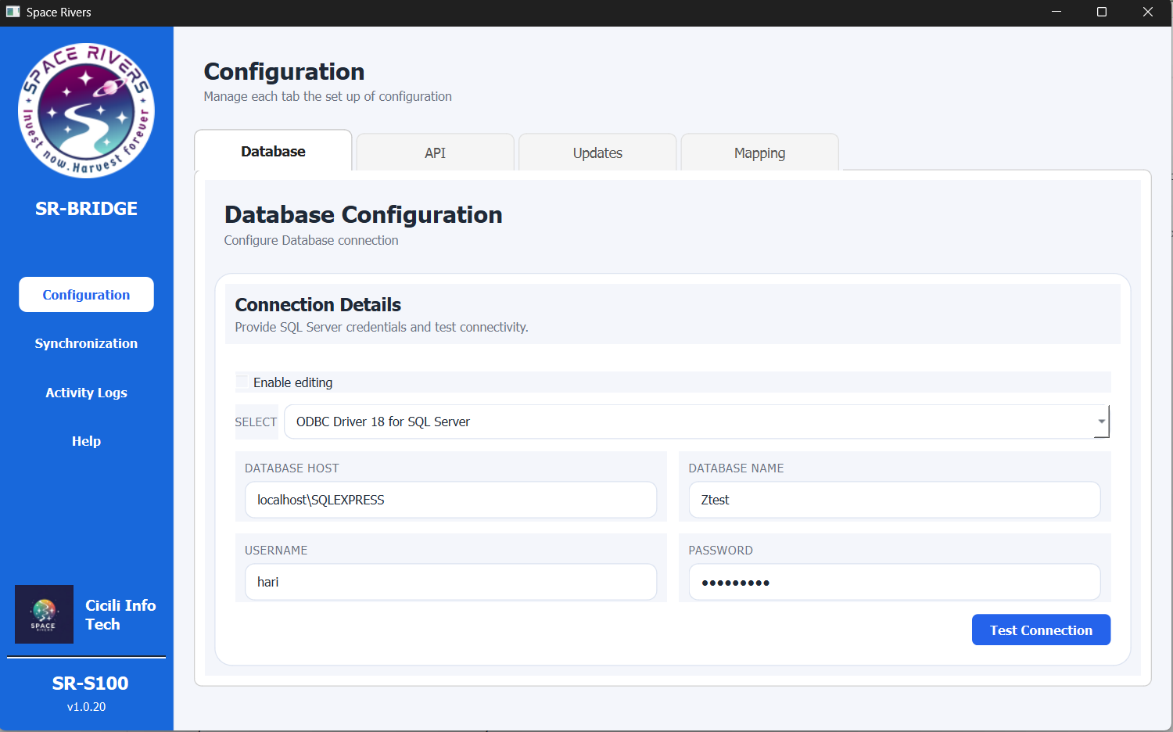Image resolution: width=1173 pixels, height=732 pixels.
Task: Switch to the Updates tab
Action: pos(597,152)
